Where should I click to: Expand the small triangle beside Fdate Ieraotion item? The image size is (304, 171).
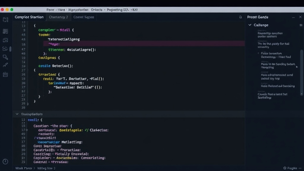pyautogui.click(x=259, y=53)
